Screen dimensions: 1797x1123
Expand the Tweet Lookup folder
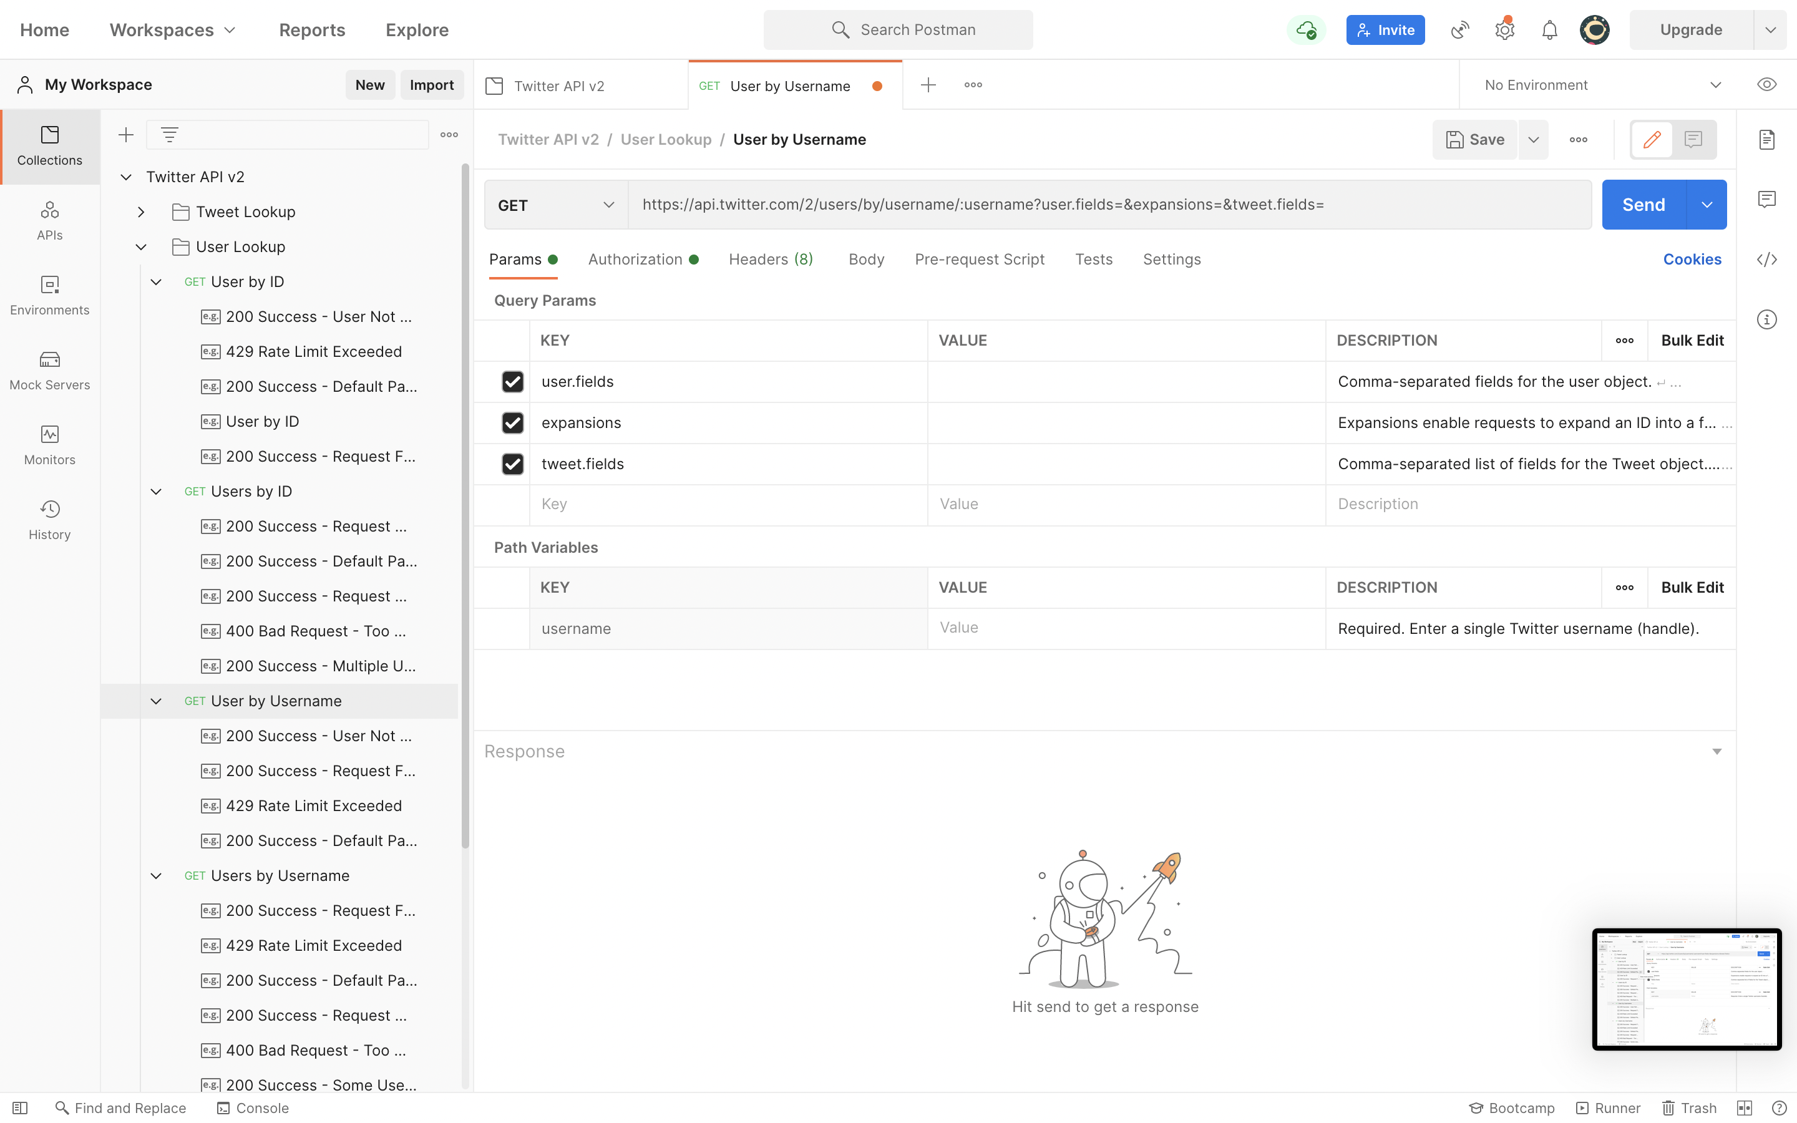141,211
